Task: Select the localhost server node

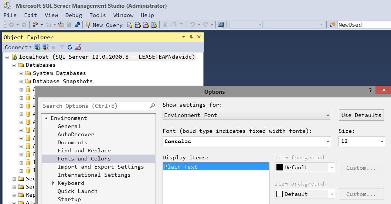Action: pos(107,57)
